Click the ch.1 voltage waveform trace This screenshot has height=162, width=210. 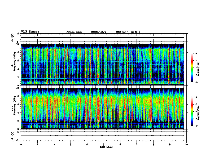coord(102,38)
